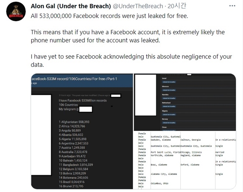The height and width of the screenshot is (192, 243).
Task: Click the unlock button under Namibia
Action: coord(169,98)
